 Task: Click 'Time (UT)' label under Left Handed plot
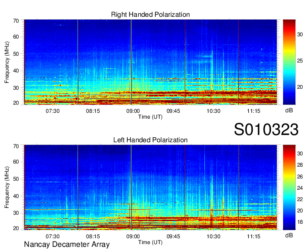(150, 242)
